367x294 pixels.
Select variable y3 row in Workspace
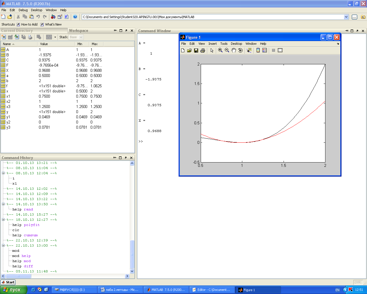(x=67, y=127)
